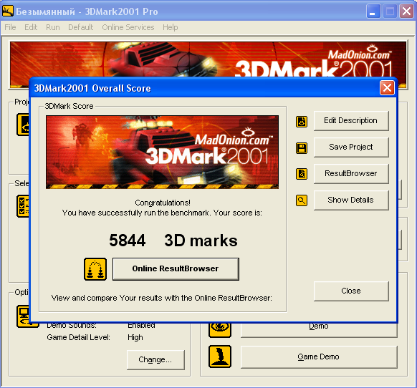Click the Edit Description document icon
417x388 pixels.
click(x=302, y=122)
